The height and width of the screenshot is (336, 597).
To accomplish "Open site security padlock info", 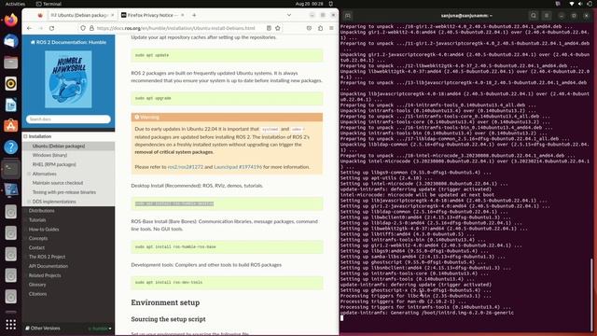I will click(x=91, y=28).
